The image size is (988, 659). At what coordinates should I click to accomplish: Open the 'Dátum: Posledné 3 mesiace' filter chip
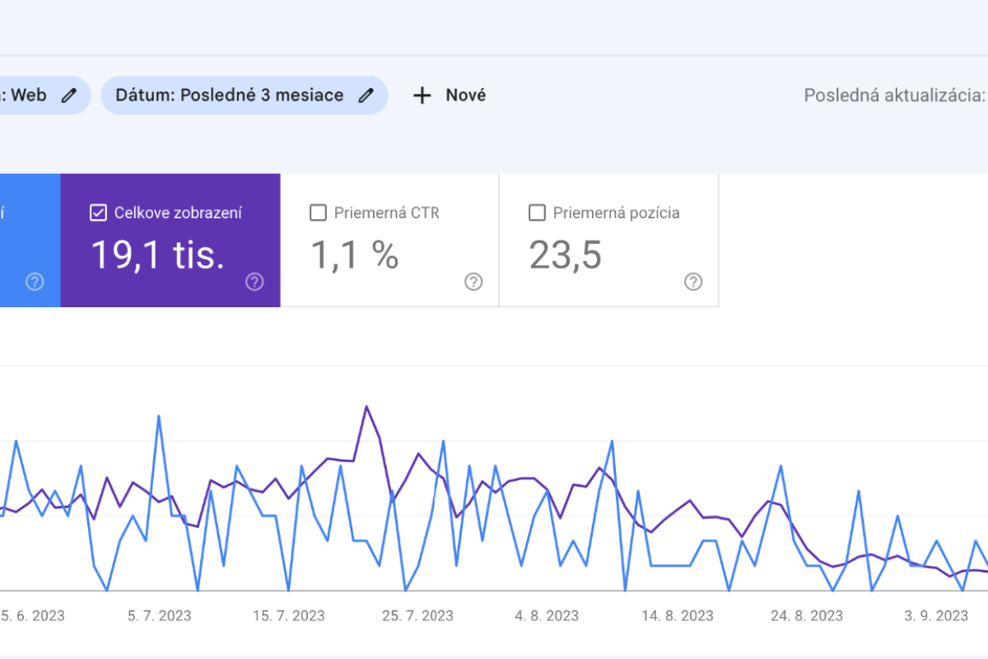(x=245, y=96)
